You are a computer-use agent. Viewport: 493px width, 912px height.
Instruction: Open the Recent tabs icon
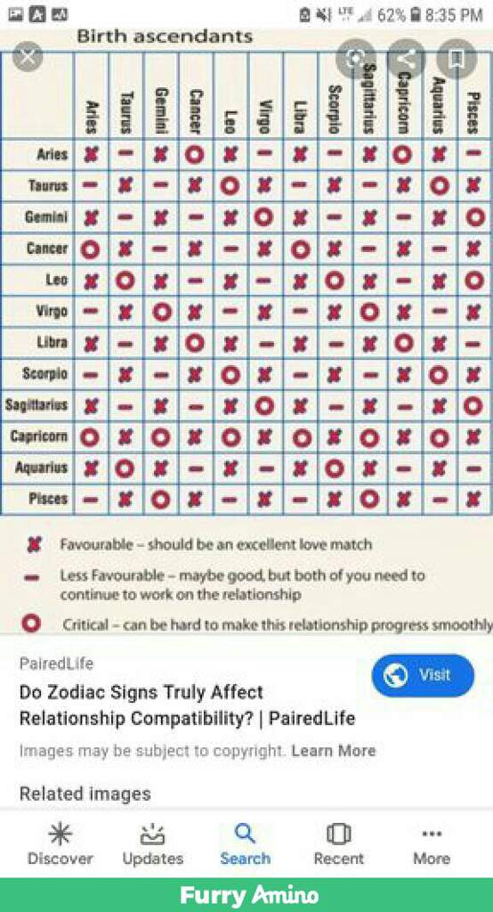click(x=338, y=844)
